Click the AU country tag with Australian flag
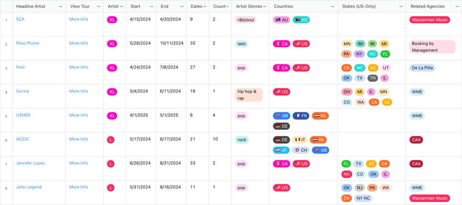 [282, 20]
